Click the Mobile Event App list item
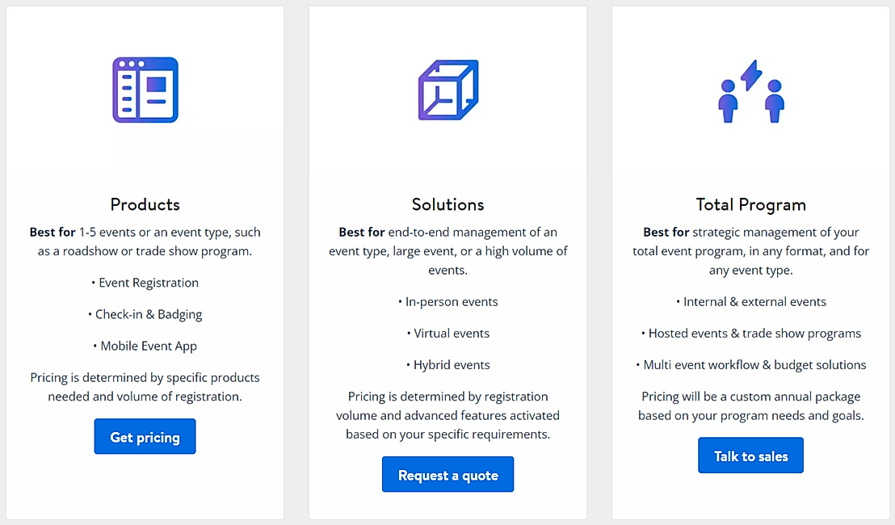Image resolution: width=895 pixels, height=525 pixels. tap(145, 346)
